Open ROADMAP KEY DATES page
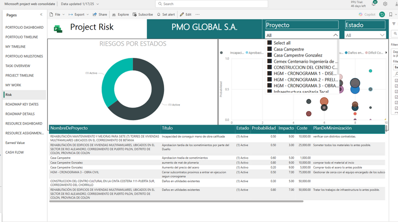 tap(22, 104)
